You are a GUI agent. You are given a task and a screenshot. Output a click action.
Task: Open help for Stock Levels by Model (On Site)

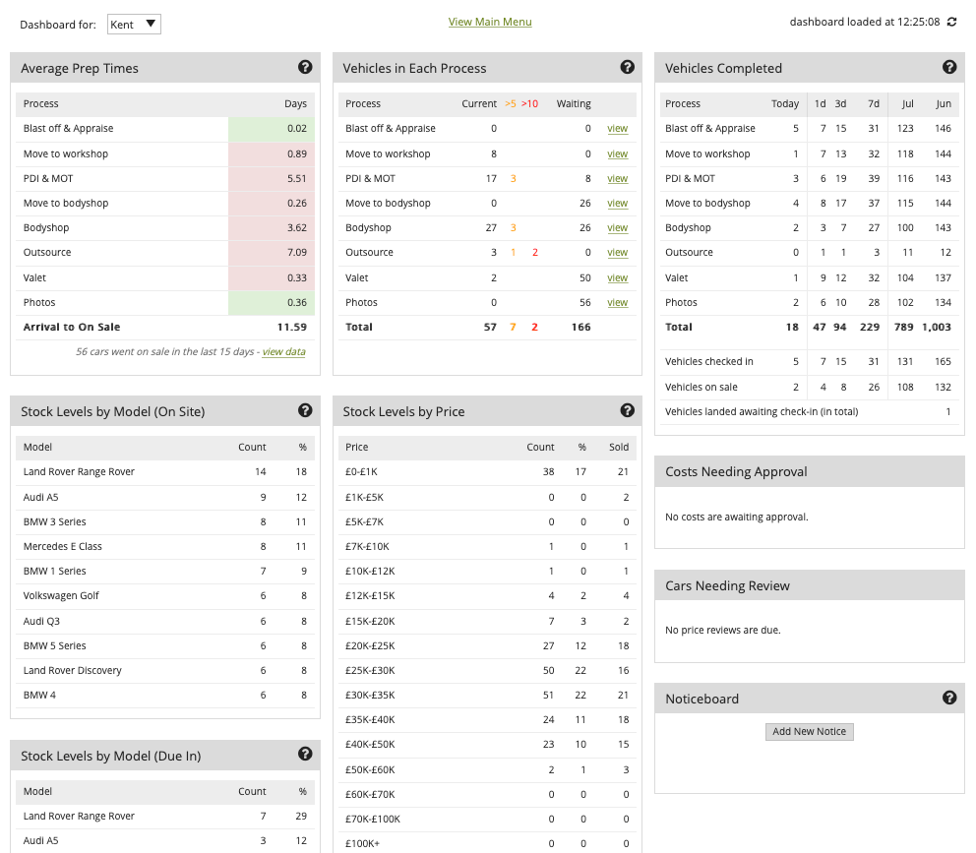pyautogui.click(x=305, y=410)
